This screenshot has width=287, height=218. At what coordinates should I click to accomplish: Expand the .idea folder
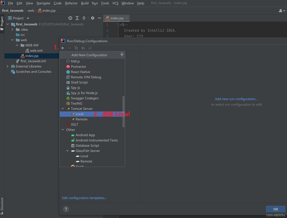point(12,30)
